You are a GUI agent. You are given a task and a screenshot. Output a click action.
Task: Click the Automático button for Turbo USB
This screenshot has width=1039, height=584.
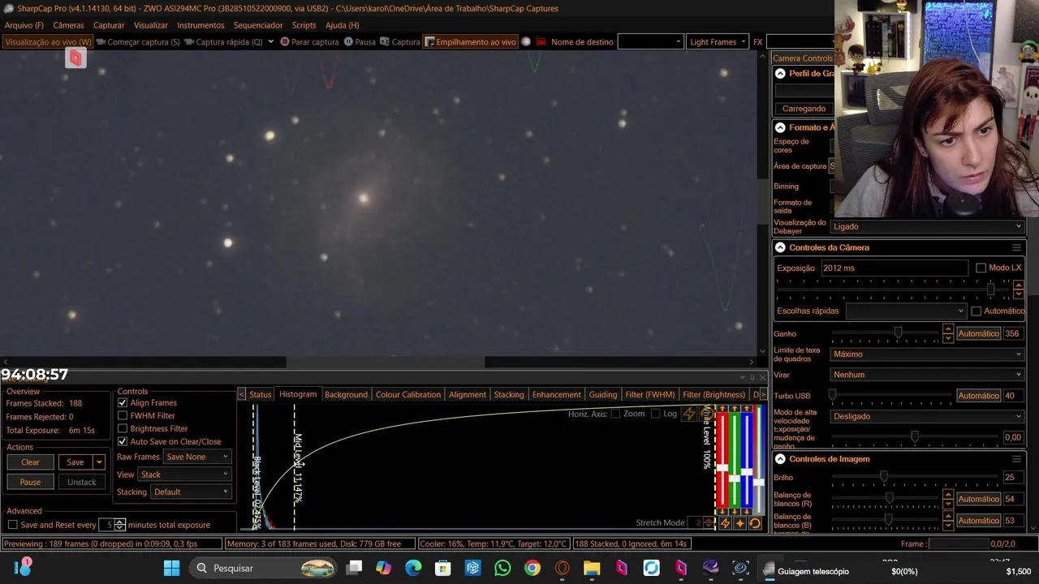(978, 396)
